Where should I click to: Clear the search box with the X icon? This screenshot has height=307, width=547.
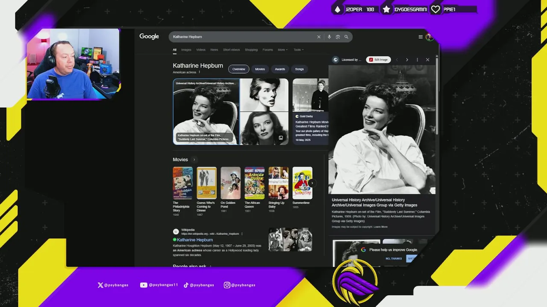pos(318,37)
